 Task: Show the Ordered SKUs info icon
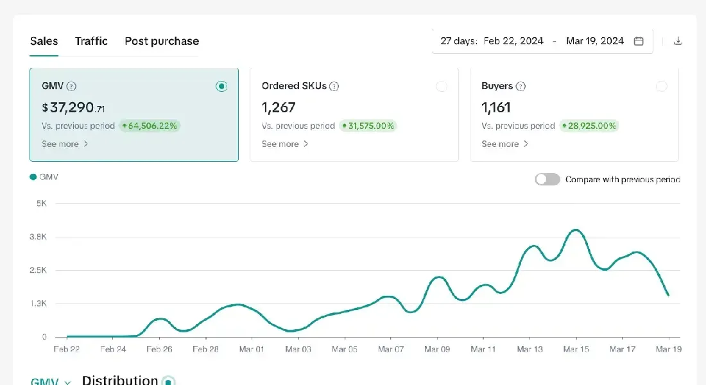point(334,86)
